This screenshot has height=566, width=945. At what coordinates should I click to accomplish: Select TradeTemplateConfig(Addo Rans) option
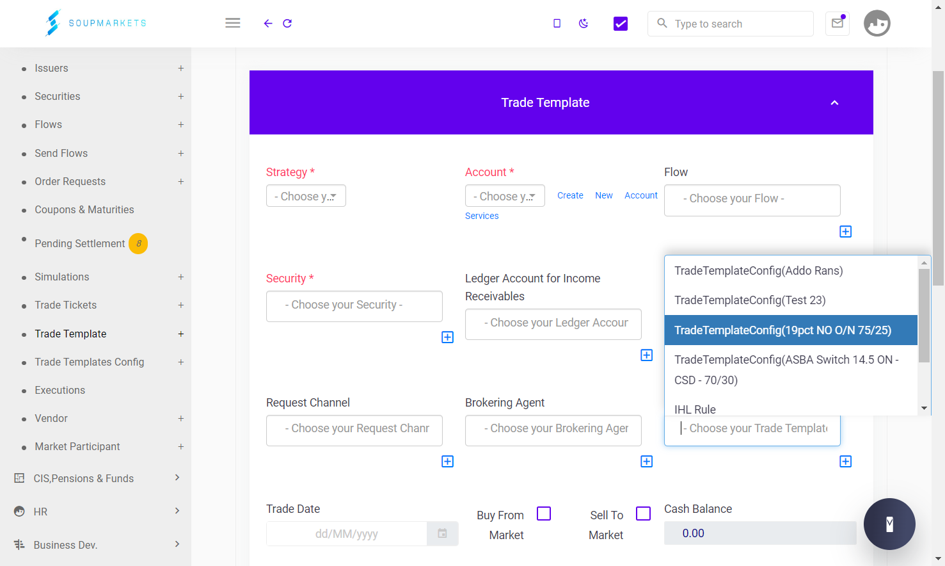click(x=791, y=271)
